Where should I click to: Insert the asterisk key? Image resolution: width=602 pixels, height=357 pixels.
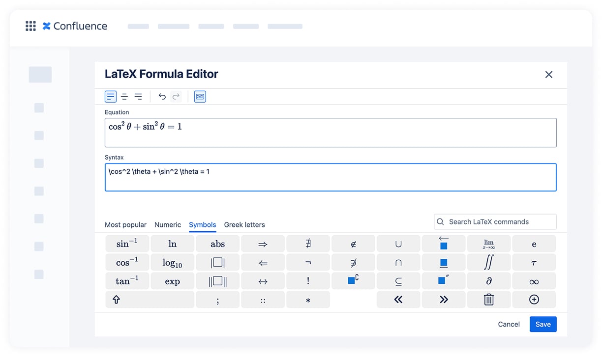click(x=308, y=300)
